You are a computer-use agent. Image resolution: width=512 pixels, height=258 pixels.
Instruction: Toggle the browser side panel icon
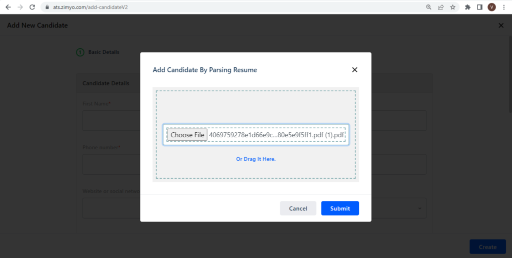479,7
